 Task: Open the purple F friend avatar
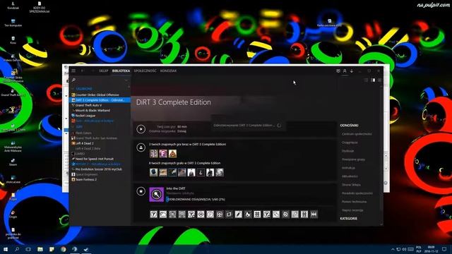pos(163,154)
